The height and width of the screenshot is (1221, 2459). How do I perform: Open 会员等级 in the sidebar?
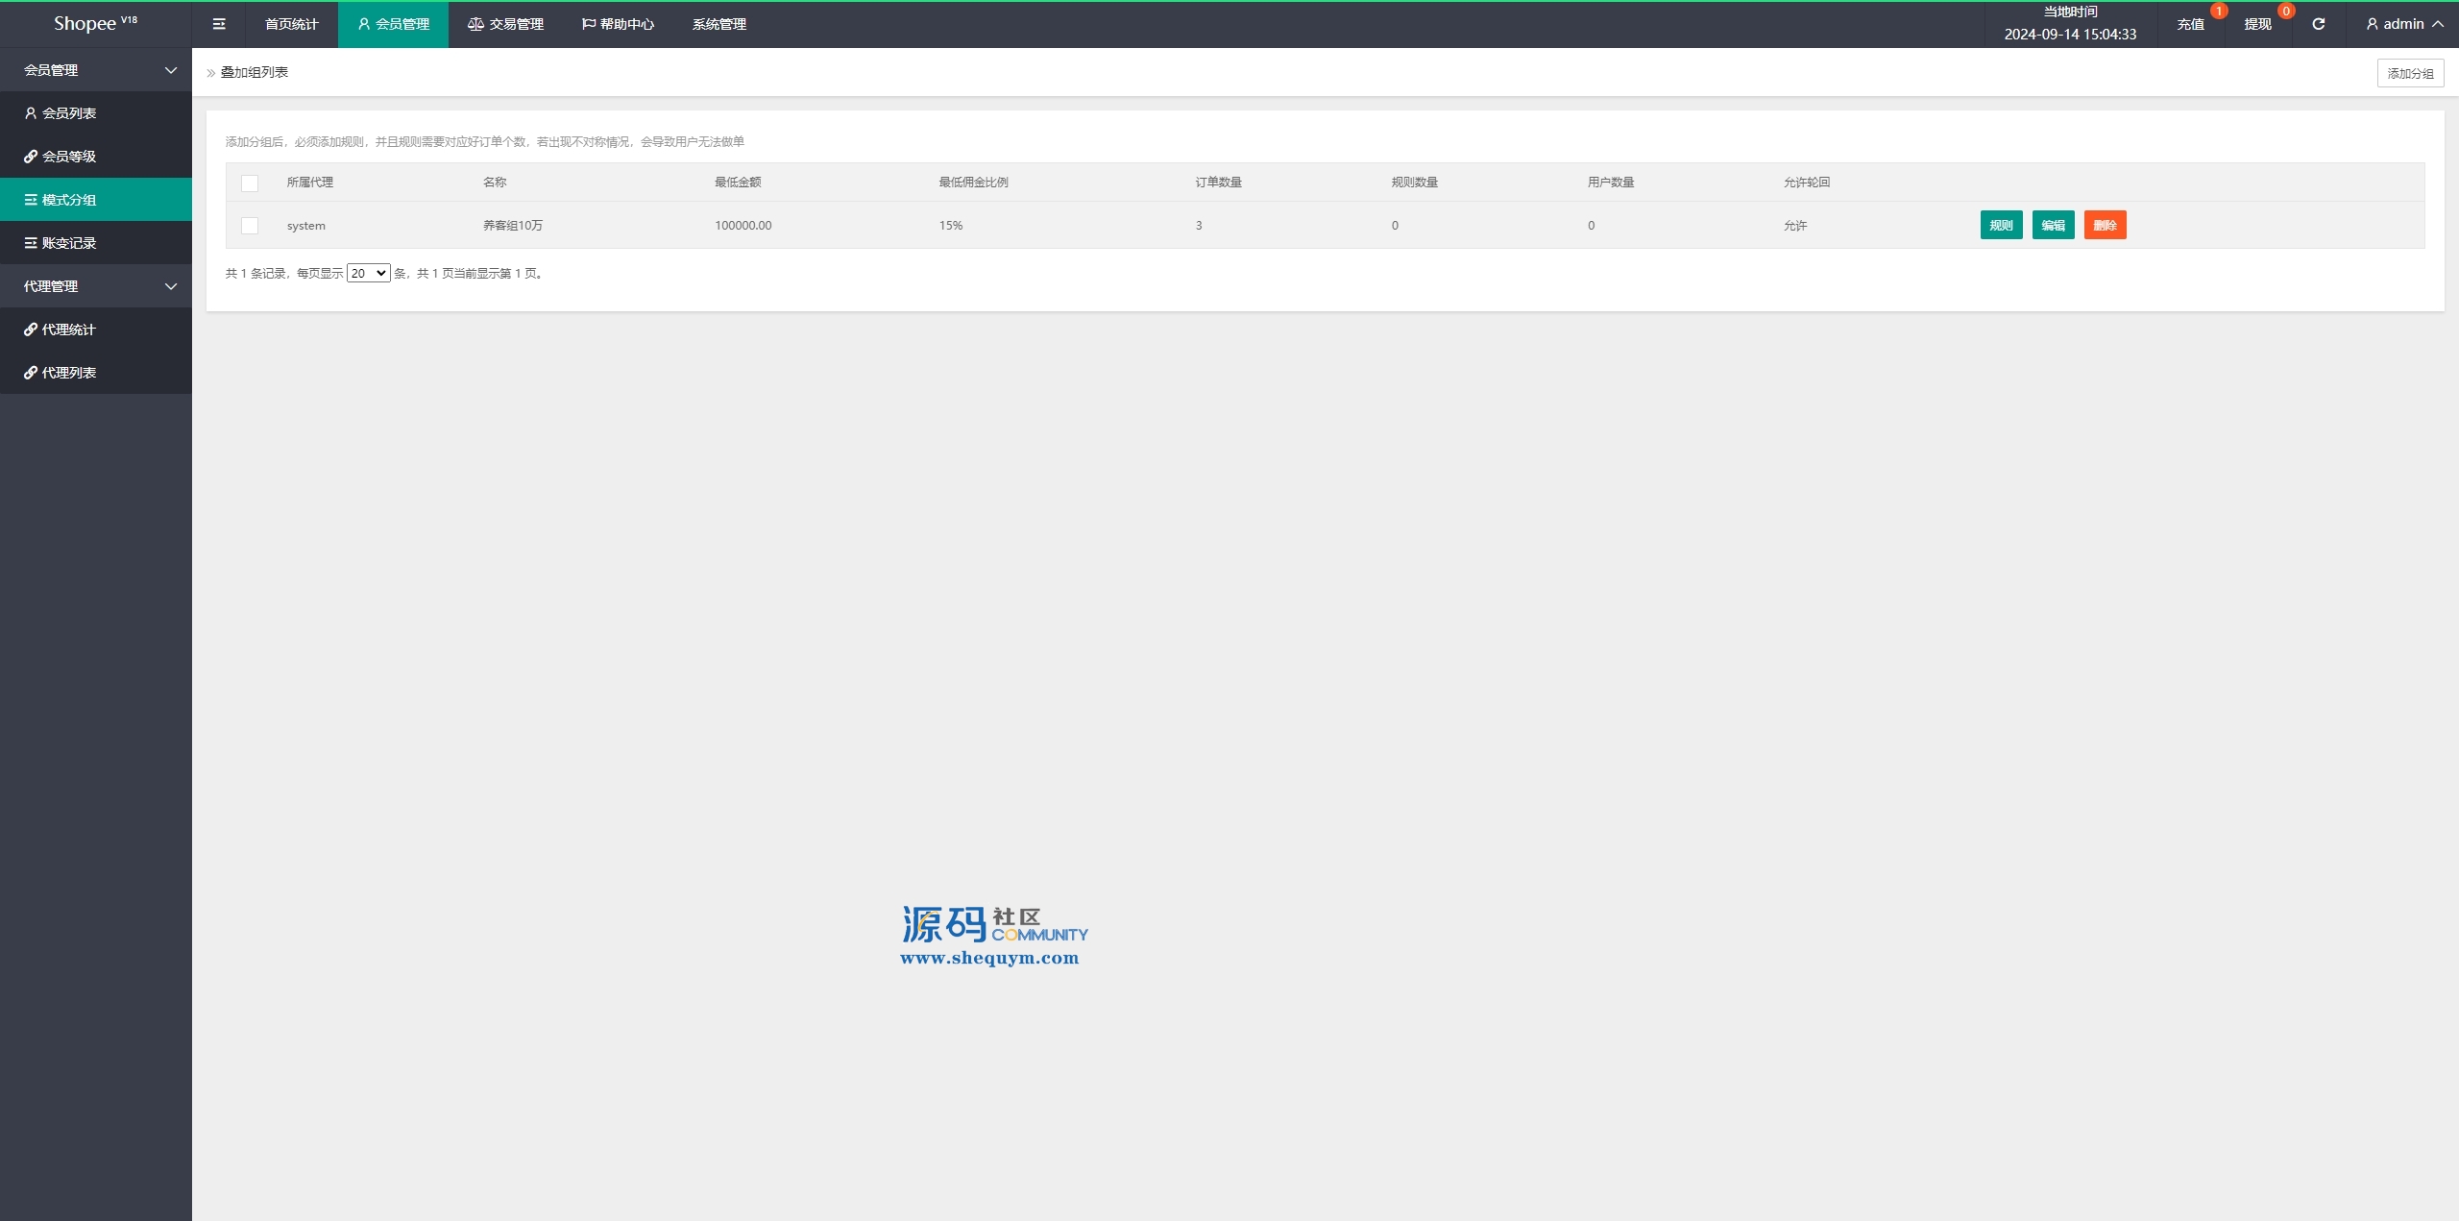pyautogui.click(x=69, y=157)
